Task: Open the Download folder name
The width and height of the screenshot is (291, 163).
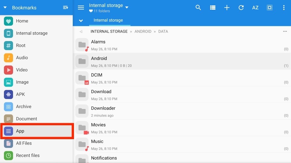Action: 101,92
